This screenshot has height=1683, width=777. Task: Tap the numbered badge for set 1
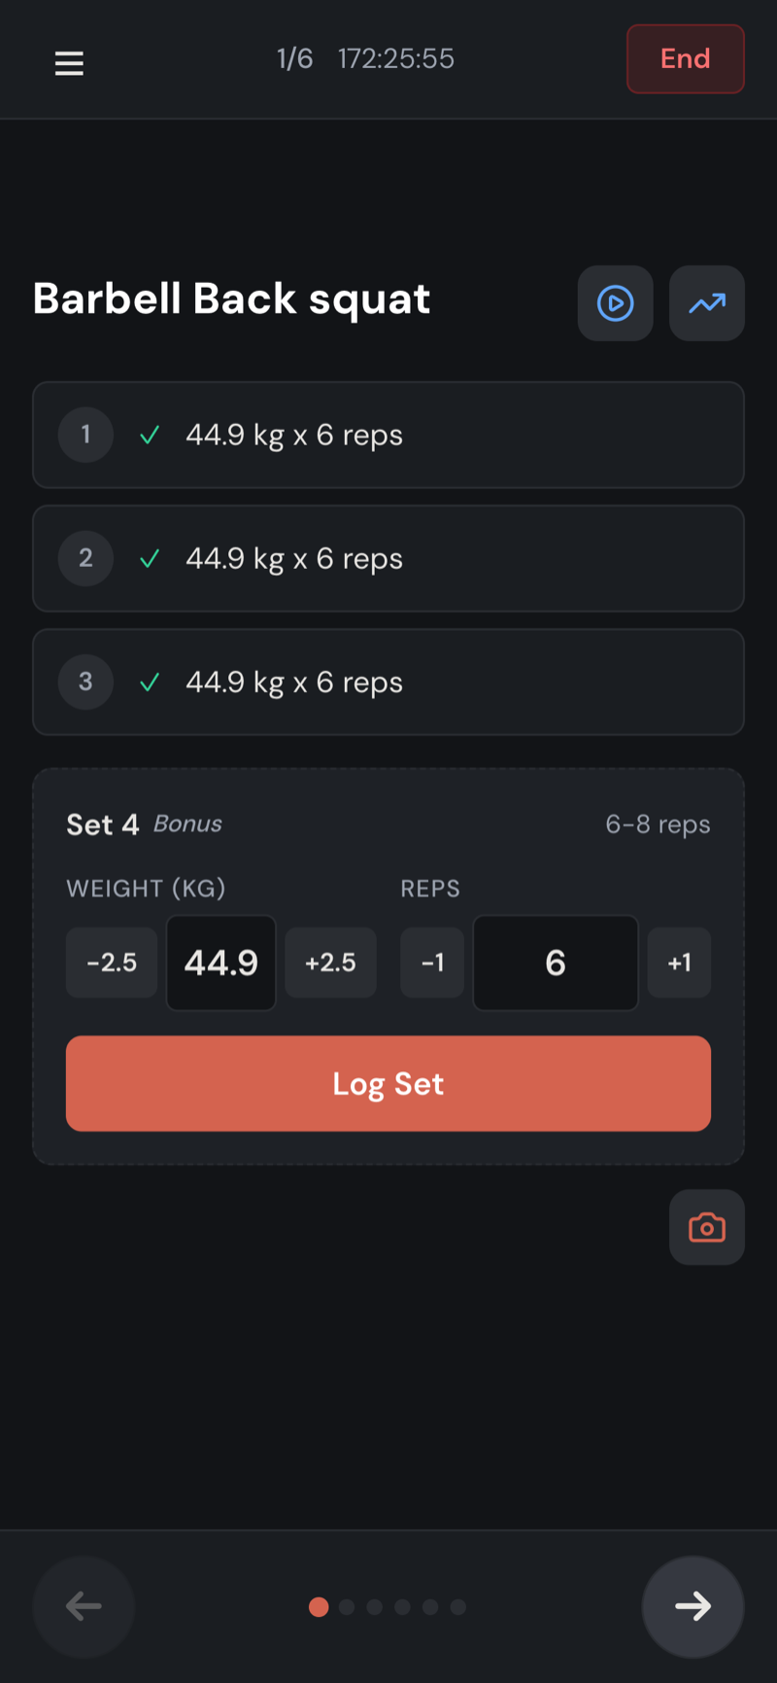pyautogui.click(x=85, y=435)
